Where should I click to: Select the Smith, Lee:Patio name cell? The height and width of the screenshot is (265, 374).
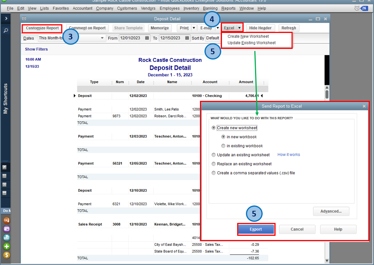tap(166, 110)
